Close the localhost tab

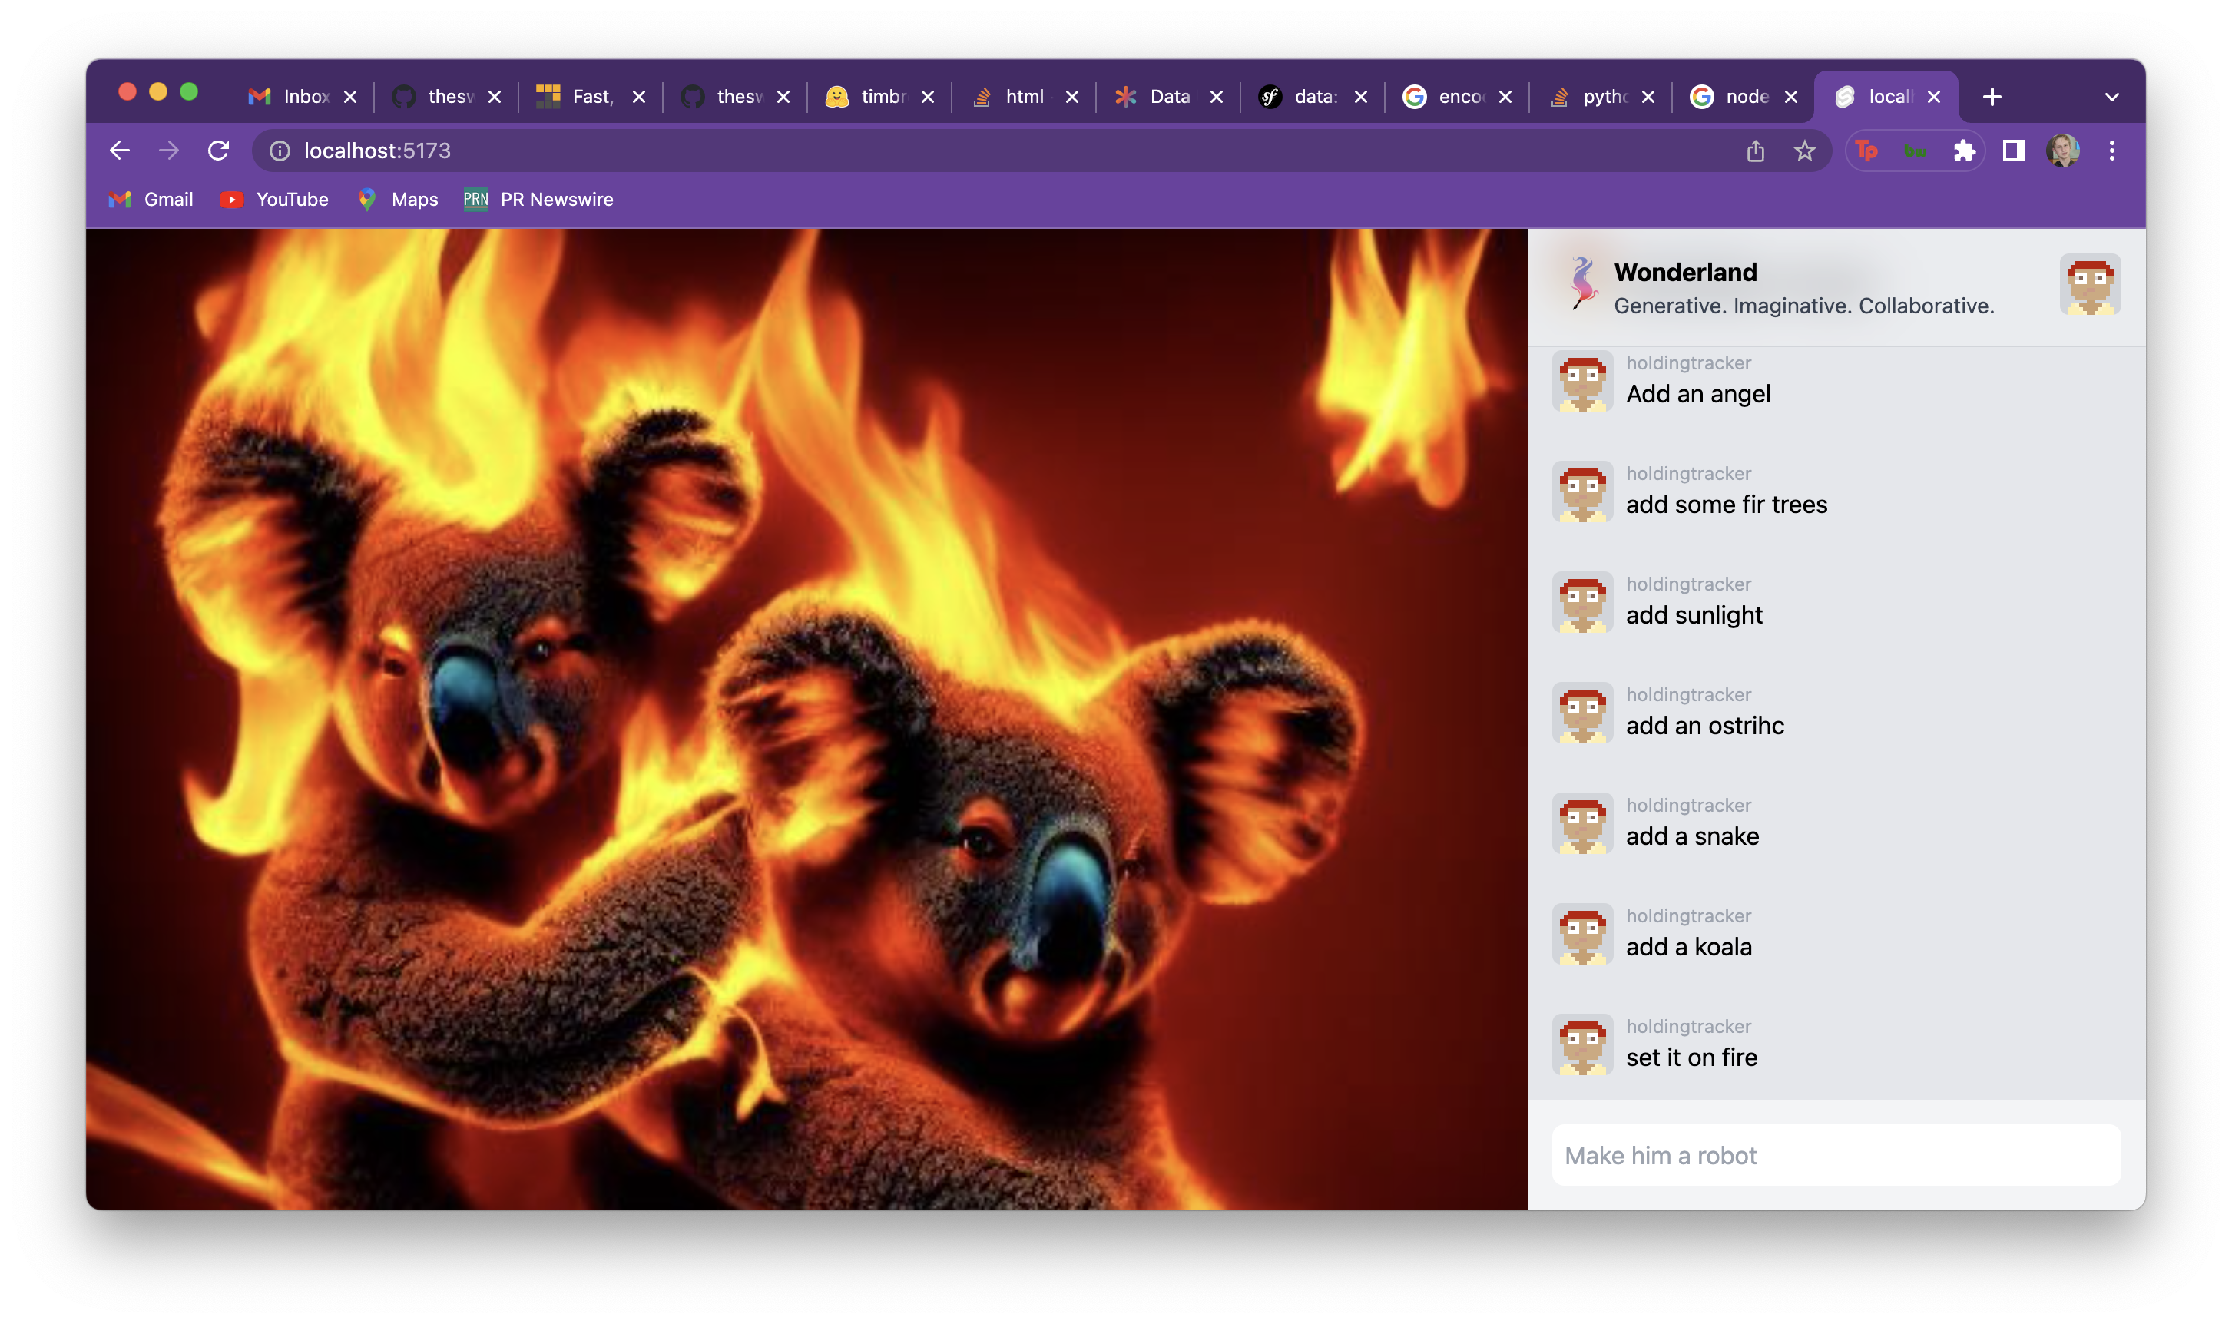pyautogui.click(x=1934, y=96)
